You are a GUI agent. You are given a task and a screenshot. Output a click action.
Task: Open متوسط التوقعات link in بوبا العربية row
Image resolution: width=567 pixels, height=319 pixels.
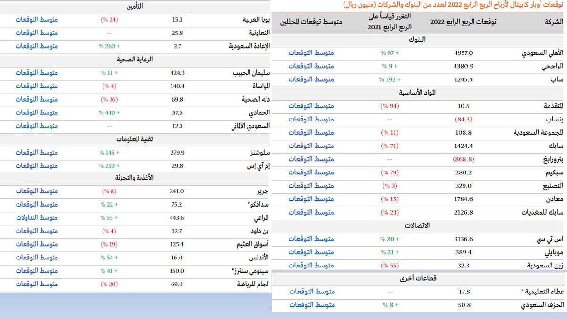click(x=36, y=20)
